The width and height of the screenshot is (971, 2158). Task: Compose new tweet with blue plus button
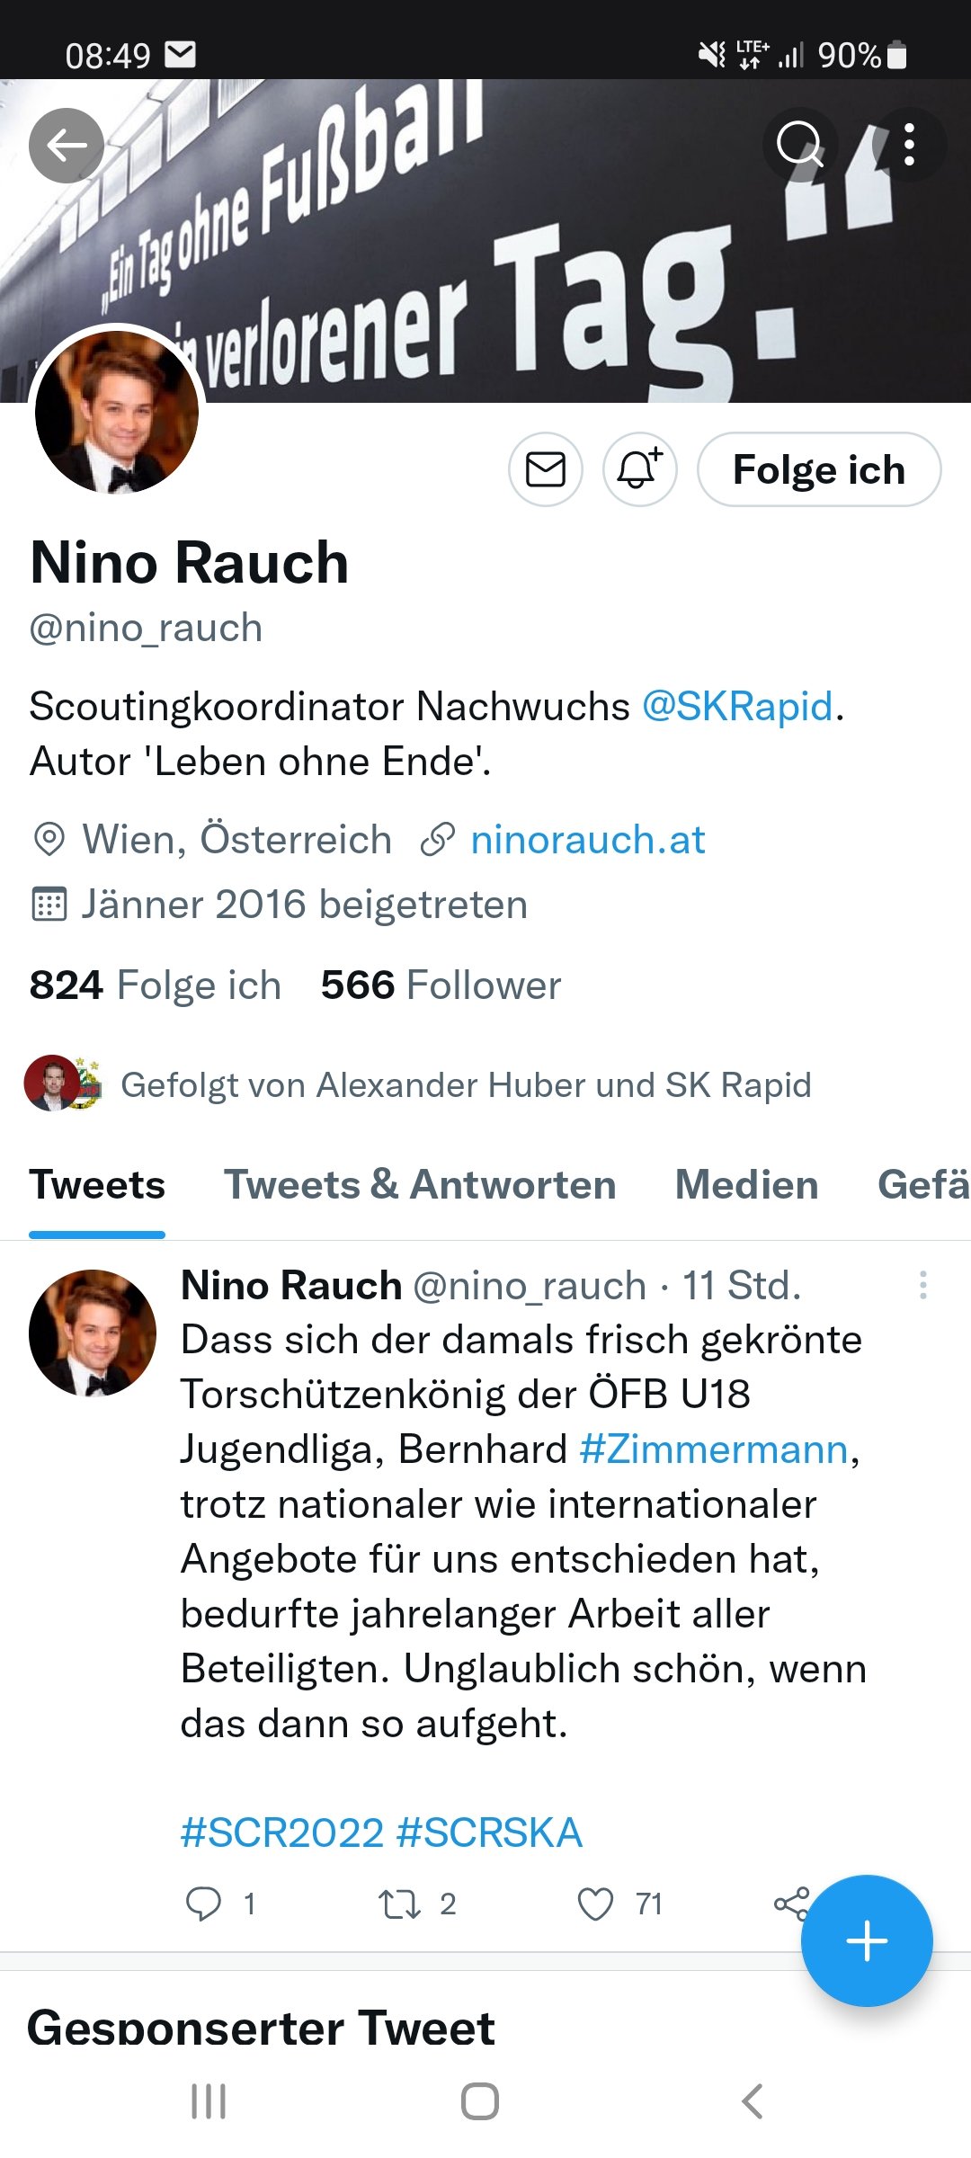[x=867, y=1940]
